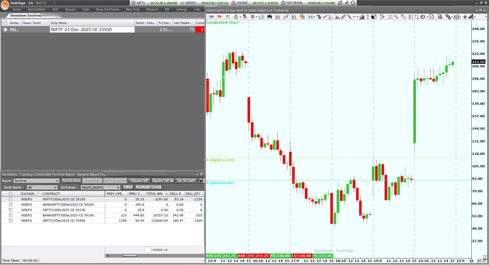
Task: Toggle the select-all checkbox in turnover header
Action: pyautogui.click(x=11, y=194)
